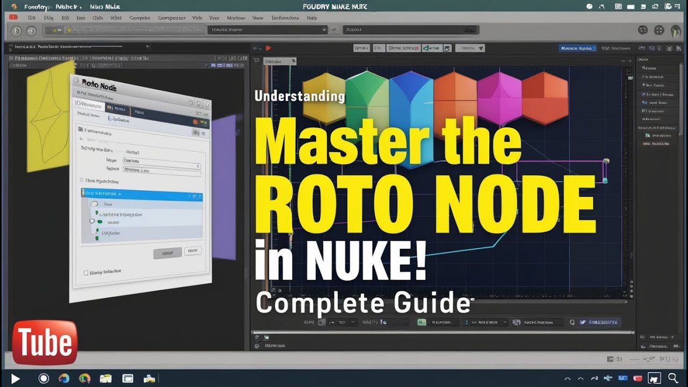Click the Start play-shaped icon in taskbar
This screenshot has height=387, width=688.
[15, 379]
